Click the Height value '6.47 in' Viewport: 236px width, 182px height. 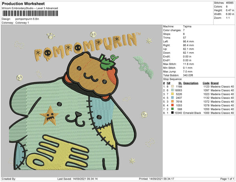(230, 10)
